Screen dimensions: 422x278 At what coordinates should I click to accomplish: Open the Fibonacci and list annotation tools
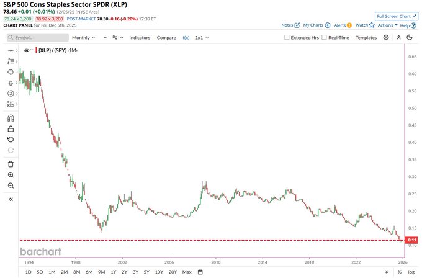point(11,61)
